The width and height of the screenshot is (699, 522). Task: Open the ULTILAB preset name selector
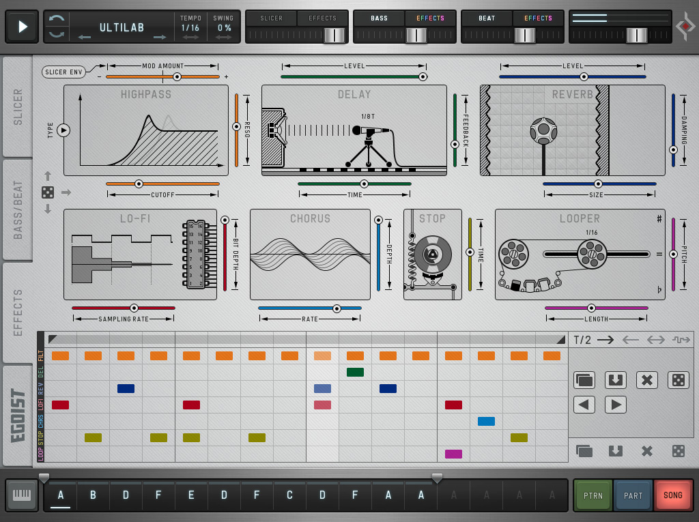click(x=122, y=27)
